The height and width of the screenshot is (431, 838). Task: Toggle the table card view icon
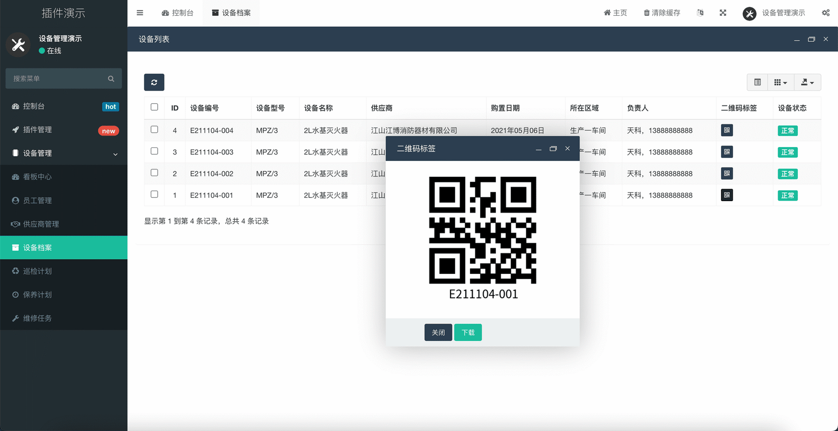pos(757,82)
